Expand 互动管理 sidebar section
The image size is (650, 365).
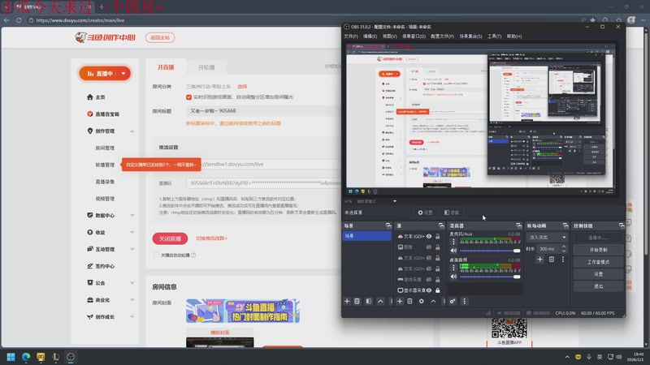tap(132, 249)
